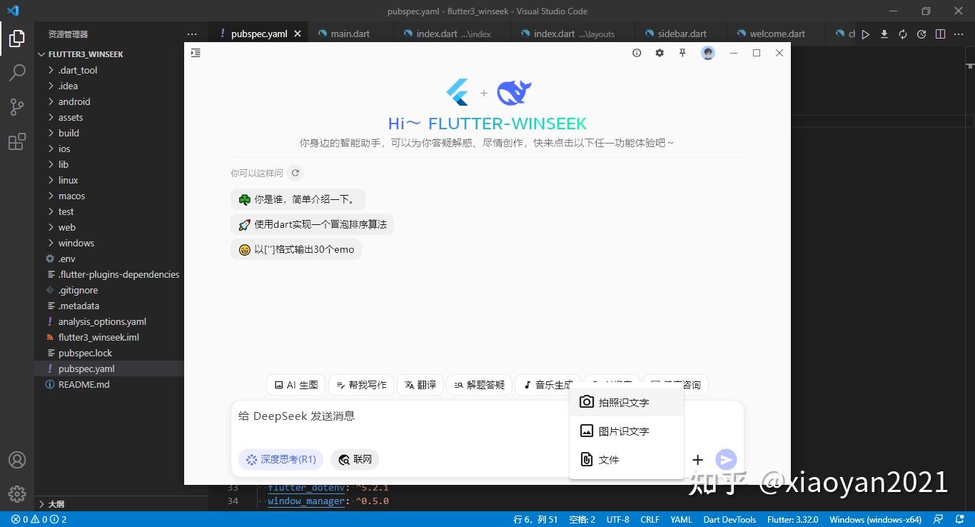This screenshot has height=527, width=975.
Task: Pin the DeepSeek assistant window
Action: click(x=682, y=52)
